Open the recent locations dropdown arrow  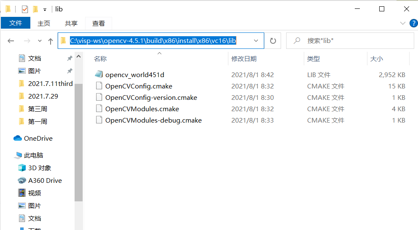(x=40, y=41)
